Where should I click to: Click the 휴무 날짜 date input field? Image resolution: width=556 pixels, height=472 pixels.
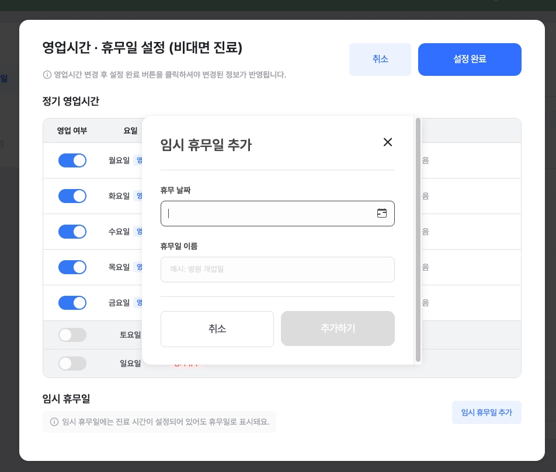[269, 214]
